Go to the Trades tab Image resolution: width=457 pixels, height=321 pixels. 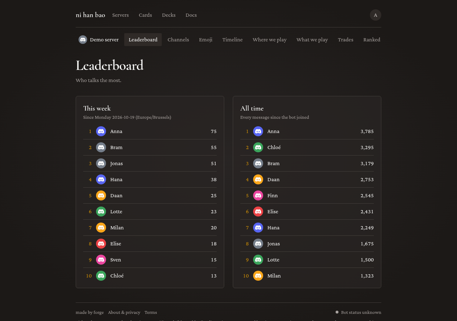(346, 40)
